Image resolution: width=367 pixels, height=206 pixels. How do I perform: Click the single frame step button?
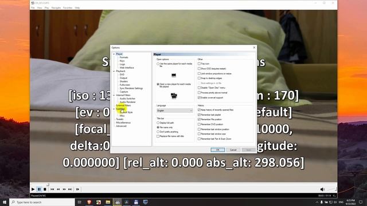[77, 189]
